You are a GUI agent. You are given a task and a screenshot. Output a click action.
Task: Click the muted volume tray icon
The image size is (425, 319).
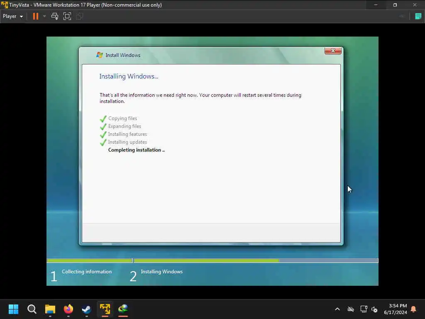(x=375, y=309)
